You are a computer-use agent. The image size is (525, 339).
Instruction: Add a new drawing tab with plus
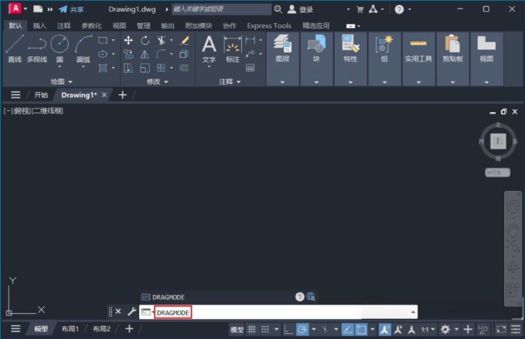122,95
